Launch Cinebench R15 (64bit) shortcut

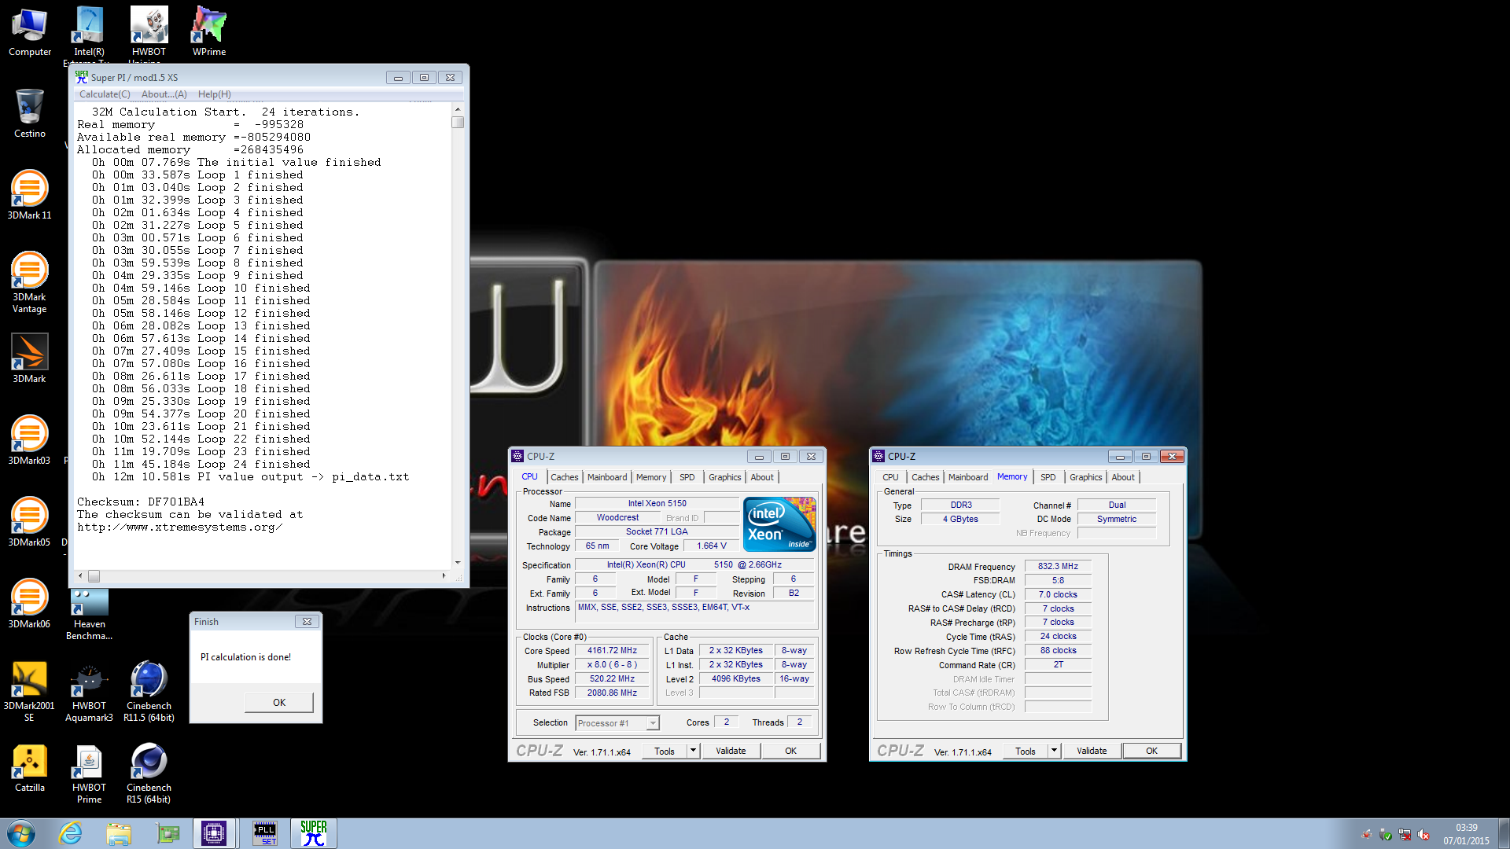click(149, 774)
